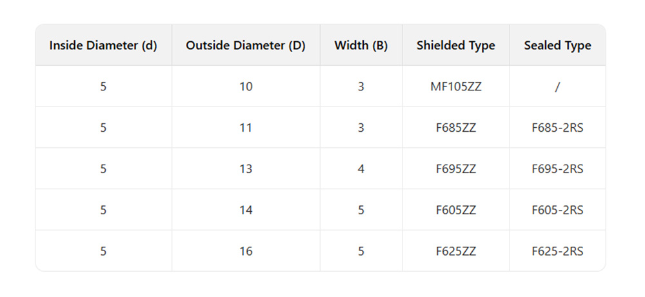Screen dimensions: 645x297
Task: Select the F625ZZ cell
Action: pyautogui.click(x=456, y=252)
